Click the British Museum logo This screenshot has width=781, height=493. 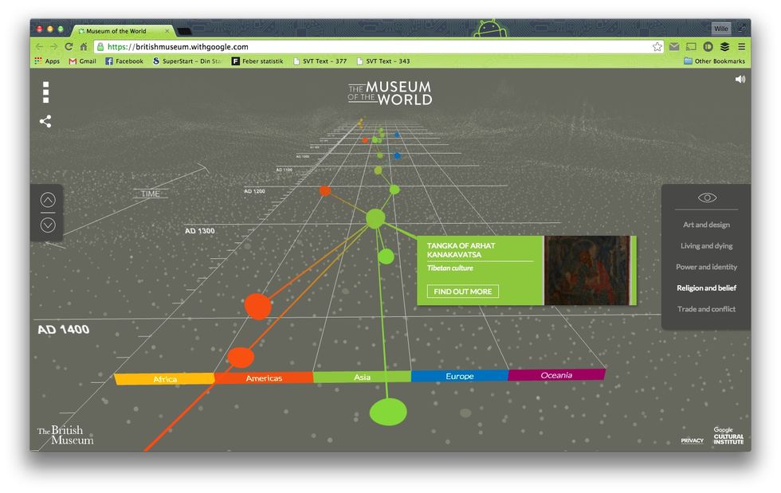point(65,435)
